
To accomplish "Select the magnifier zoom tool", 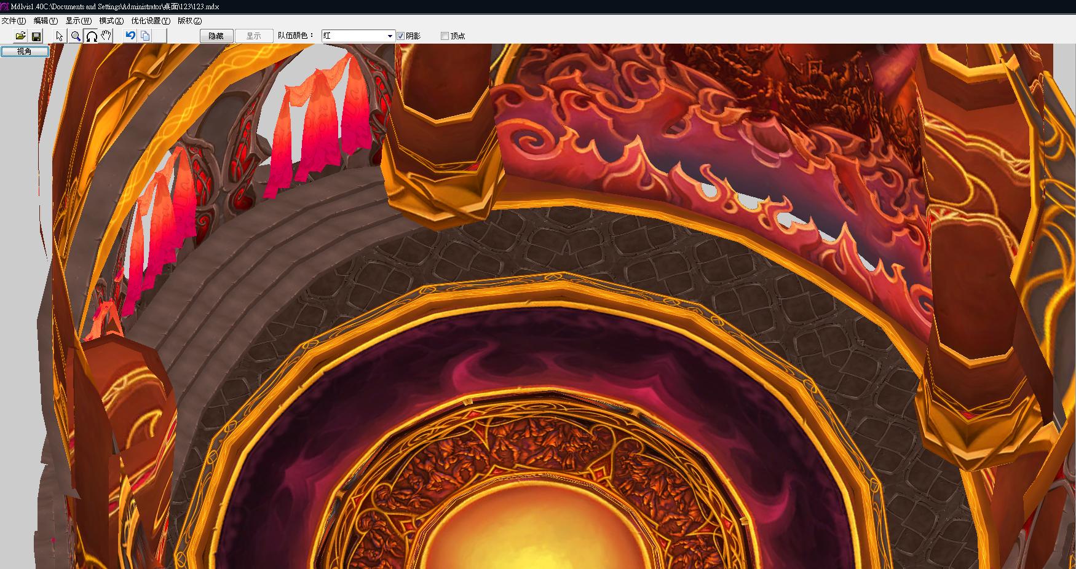I will pos(76,36).
